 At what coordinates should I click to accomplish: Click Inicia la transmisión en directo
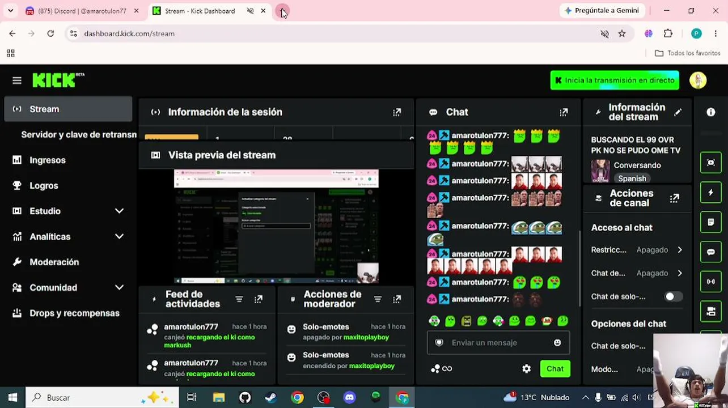(x=615, y=80)
